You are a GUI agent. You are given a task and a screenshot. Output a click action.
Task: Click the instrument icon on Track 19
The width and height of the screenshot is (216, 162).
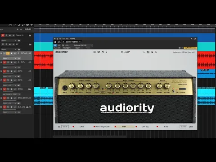click(30, 36)
